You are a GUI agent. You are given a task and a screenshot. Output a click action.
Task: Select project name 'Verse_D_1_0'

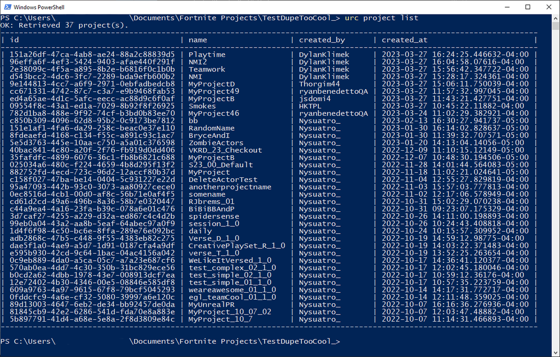coord(214,238)
